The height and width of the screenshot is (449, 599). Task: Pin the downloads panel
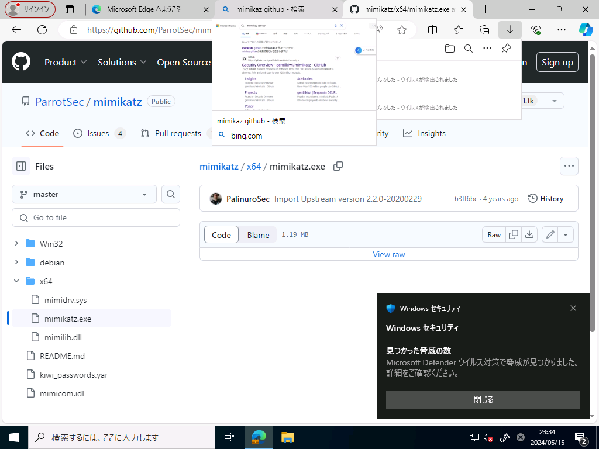[506, 49]
